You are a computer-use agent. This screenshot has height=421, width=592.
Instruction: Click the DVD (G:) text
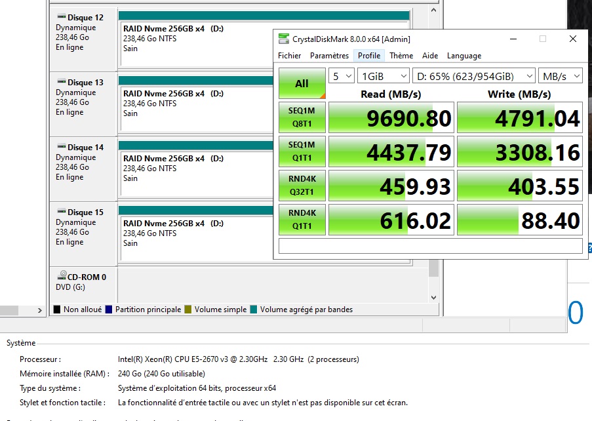click(x=70, y=287)
